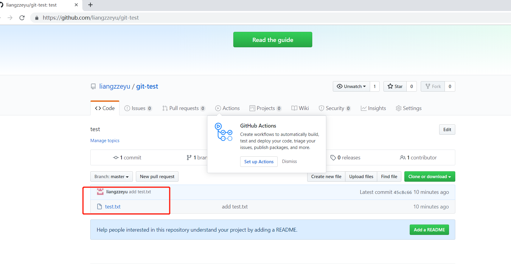Image resolution: width=511 pixels, height=270 pixels.
Task: Expand the Clone or download menu
Action: click(429, 177)
